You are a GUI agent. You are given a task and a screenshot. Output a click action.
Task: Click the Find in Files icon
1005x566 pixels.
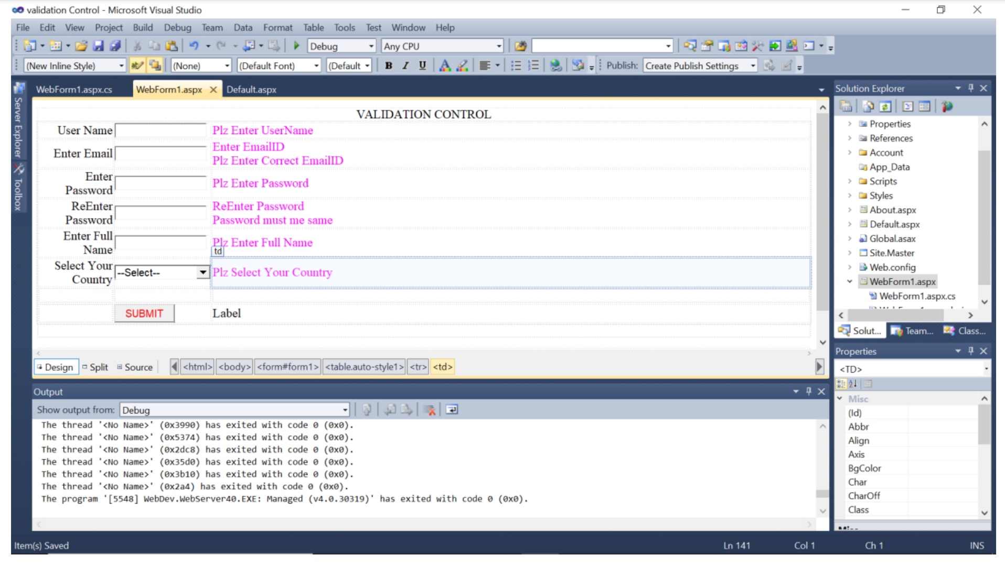[520, 46]
